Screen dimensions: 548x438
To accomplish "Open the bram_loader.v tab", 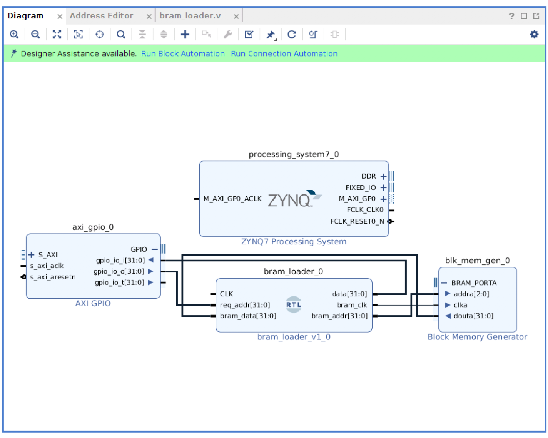I will coord(190,16).
